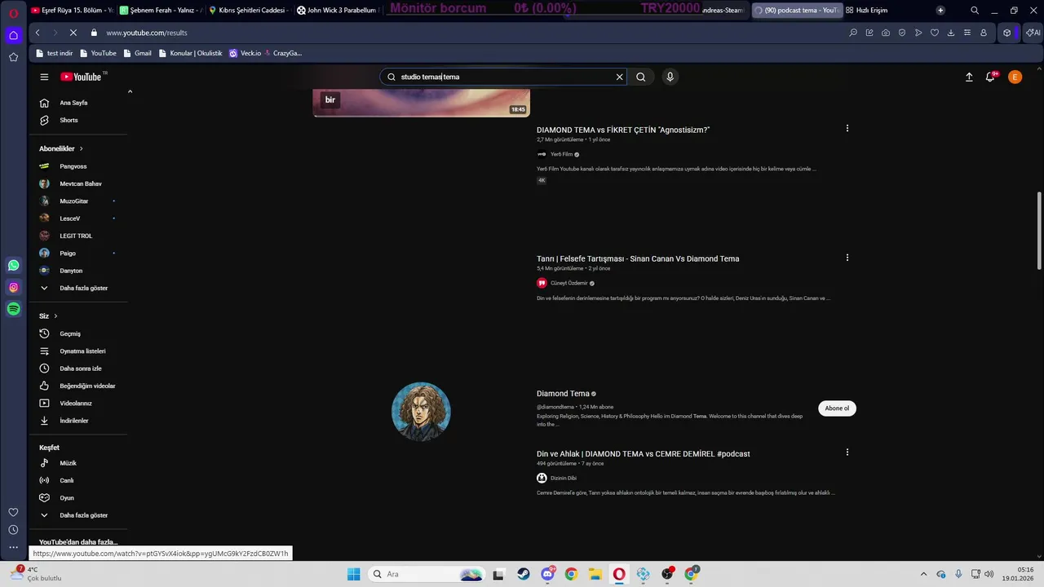The image size is (1044, 587).
Task: Click the browser address bar URL
Action: point(147,33)
